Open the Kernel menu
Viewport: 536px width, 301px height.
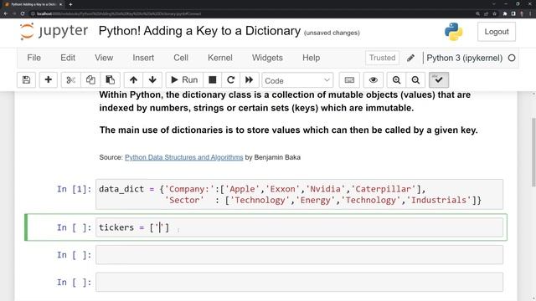[219, 58]
